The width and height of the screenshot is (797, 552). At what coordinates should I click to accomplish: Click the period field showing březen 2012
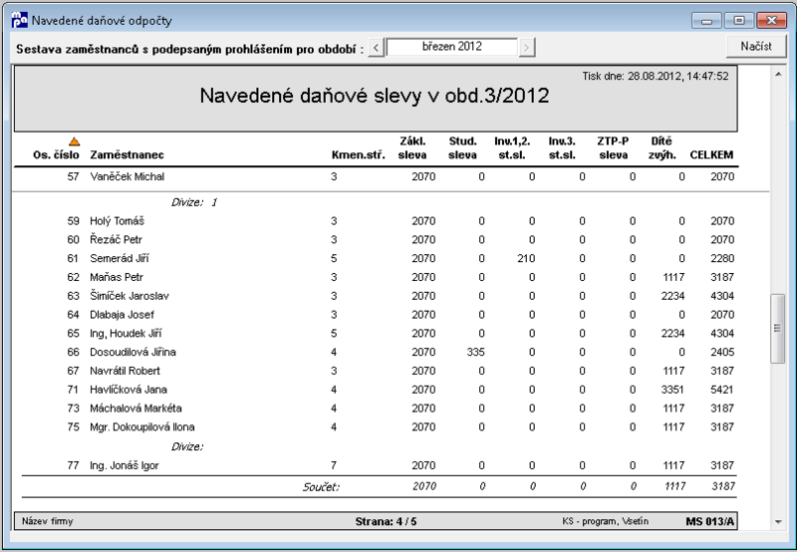click(452, 47)
